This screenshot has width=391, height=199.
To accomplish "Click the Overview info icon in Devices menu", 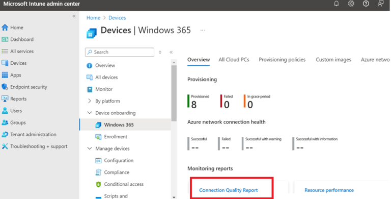I will coord(89,65).
